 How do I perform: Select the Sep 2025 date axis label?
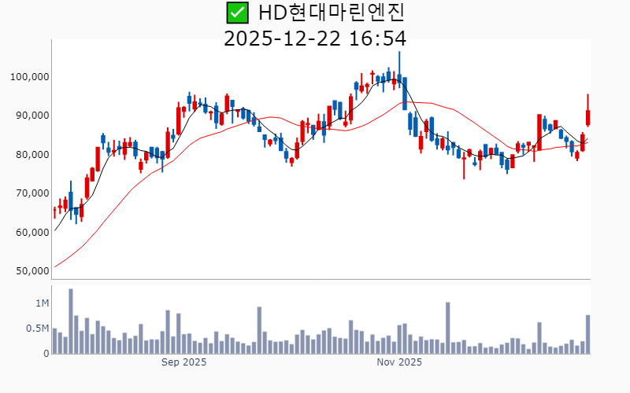[x=183, y=362]
